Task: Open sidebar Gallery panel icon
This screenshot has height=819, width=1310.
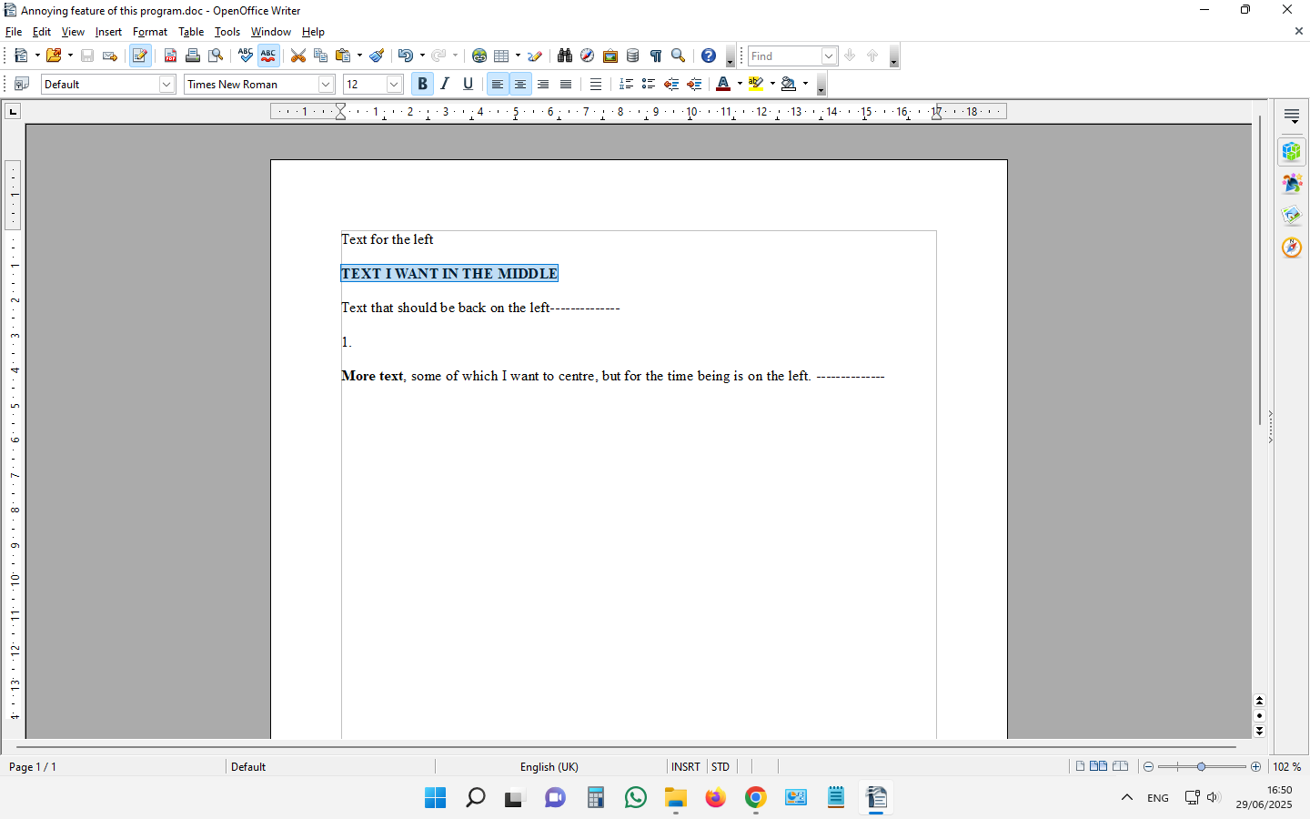Action: point(1292,216)
